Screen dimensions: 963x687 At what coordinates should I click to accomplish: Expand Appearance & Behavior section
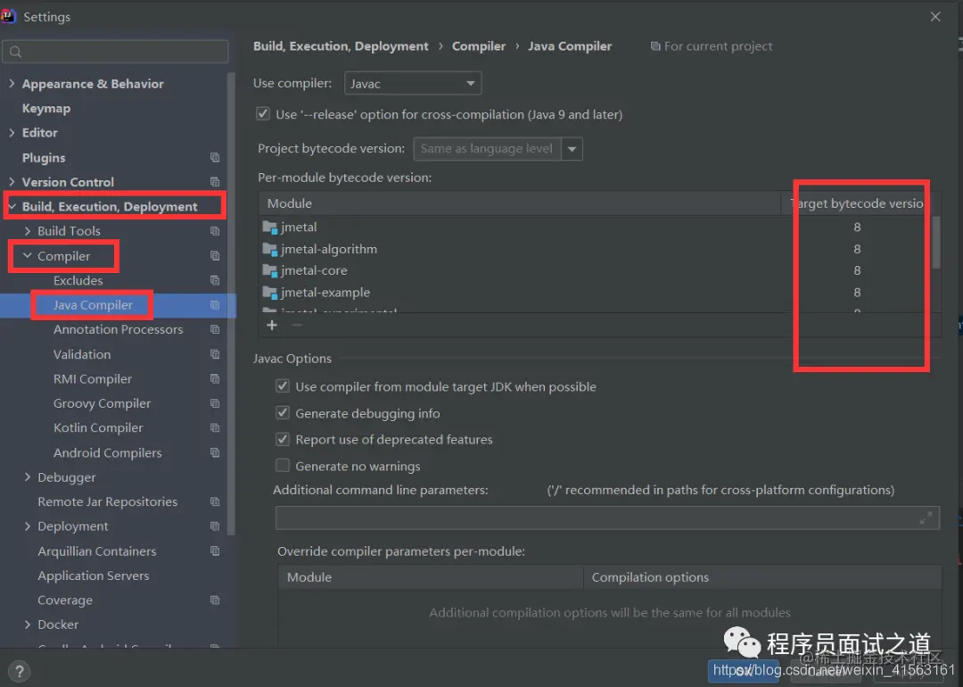pyautogui.click(x=12, y=83)
